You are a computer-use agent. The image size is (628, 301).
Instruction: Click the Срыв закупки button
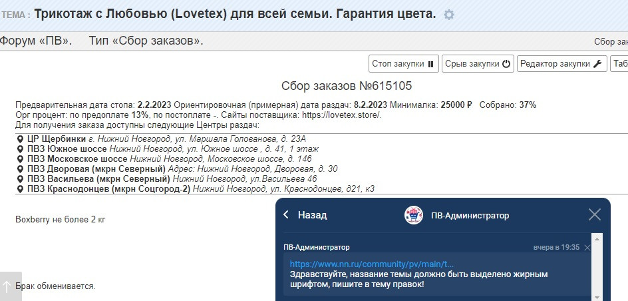[478, 64]
